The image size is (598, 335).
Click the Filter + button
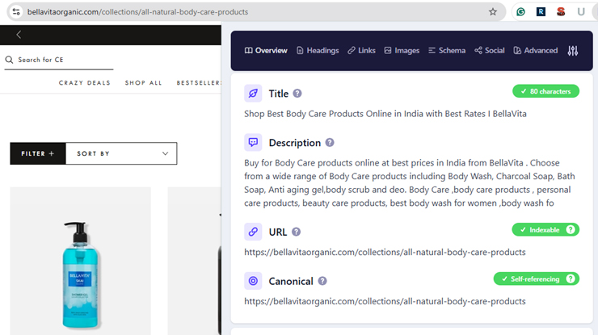click(38, 153)
